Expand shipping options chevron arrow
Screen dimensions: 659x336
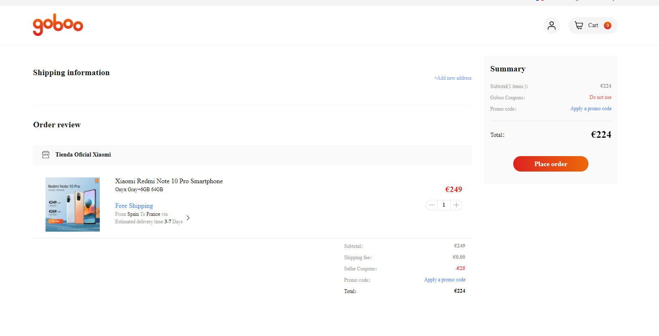[188, 218]
